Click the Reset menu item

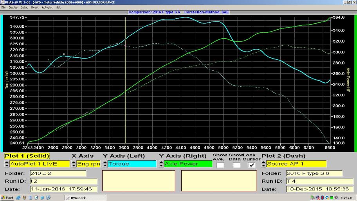tap(35, 7)
